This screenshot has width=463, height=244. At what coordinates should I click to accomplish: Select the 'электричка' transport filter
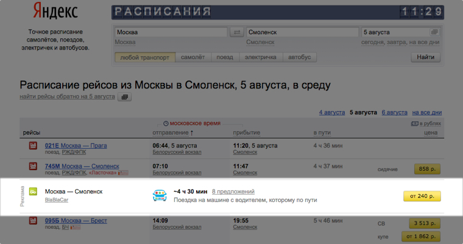261,57
